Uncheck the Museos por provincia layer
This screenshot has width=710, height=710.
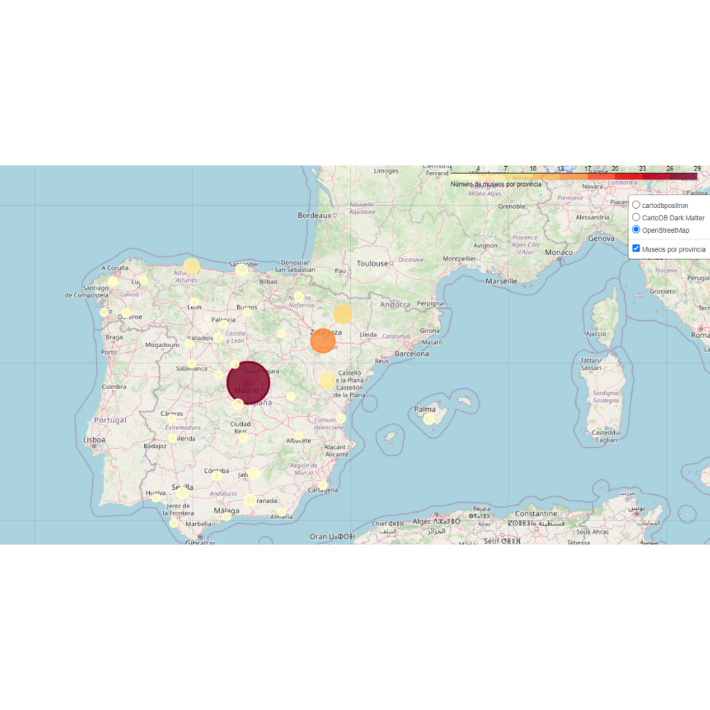tap(636, 248)
